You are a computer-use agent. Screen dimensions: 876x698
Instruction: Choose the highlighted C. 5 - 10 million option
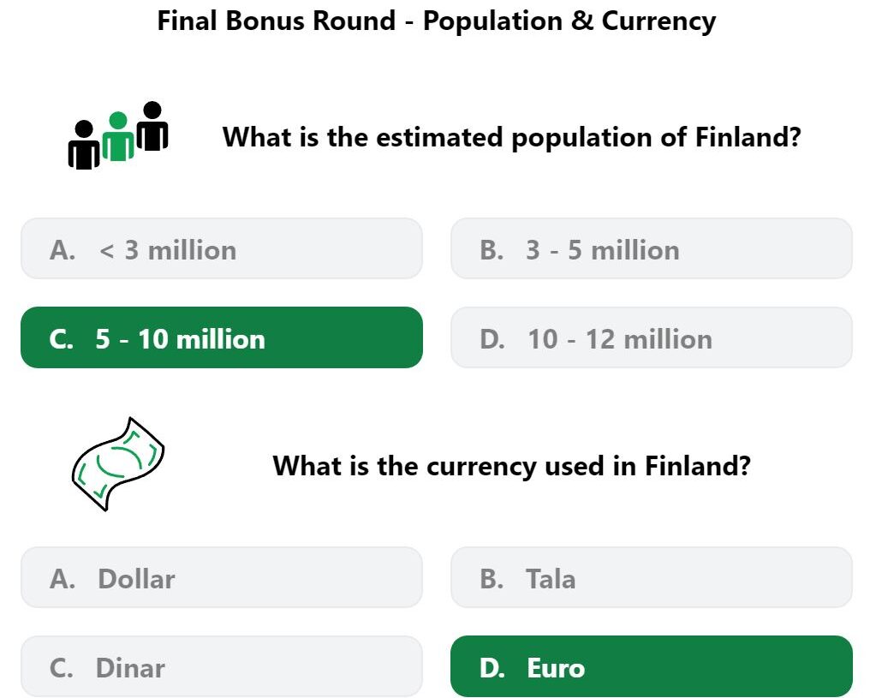tap(221, 337)
